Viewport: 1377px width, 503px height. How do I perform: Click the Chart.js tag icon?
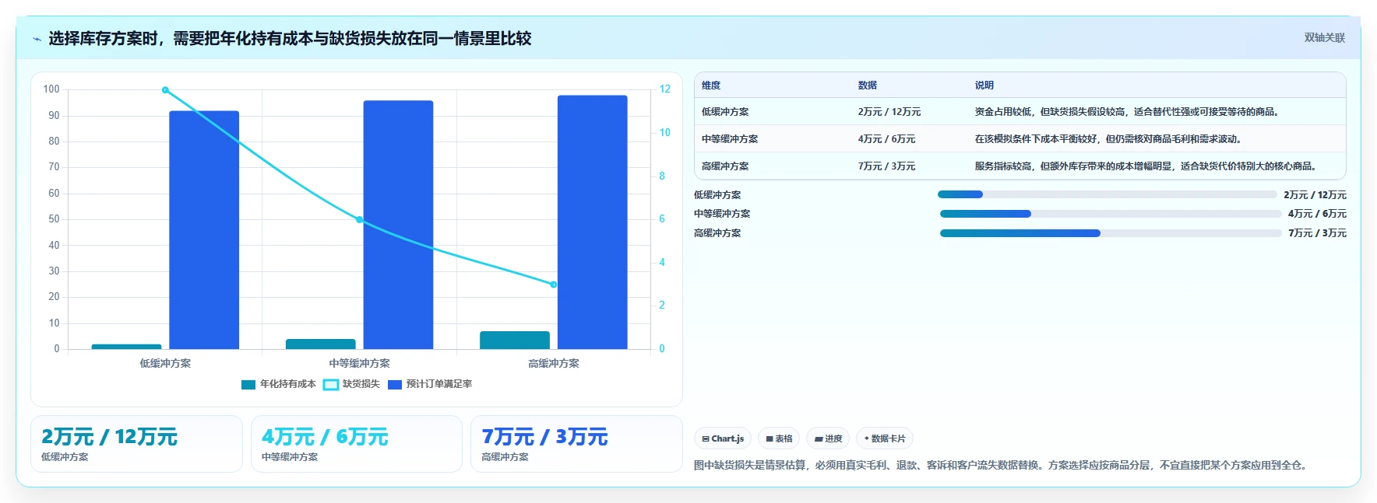[706, 439]
